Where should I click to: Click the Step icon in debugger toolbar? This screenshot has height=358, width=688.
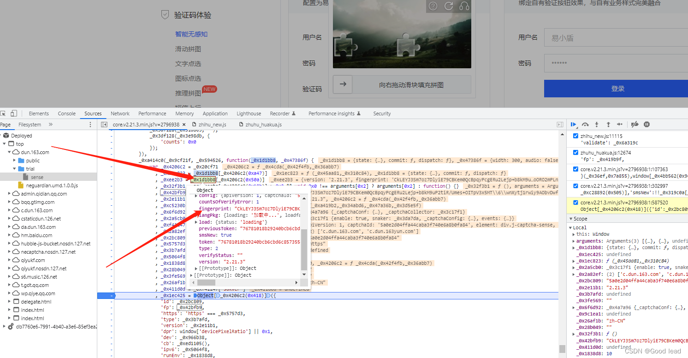tap(620, 125)
